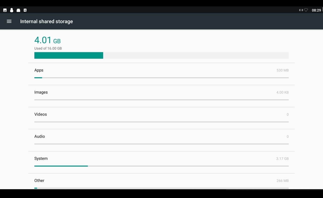Screen dimensions: 323x198
Task: Tap the Wi-Fi signal status icon
Action: click(x=306, y=10)
